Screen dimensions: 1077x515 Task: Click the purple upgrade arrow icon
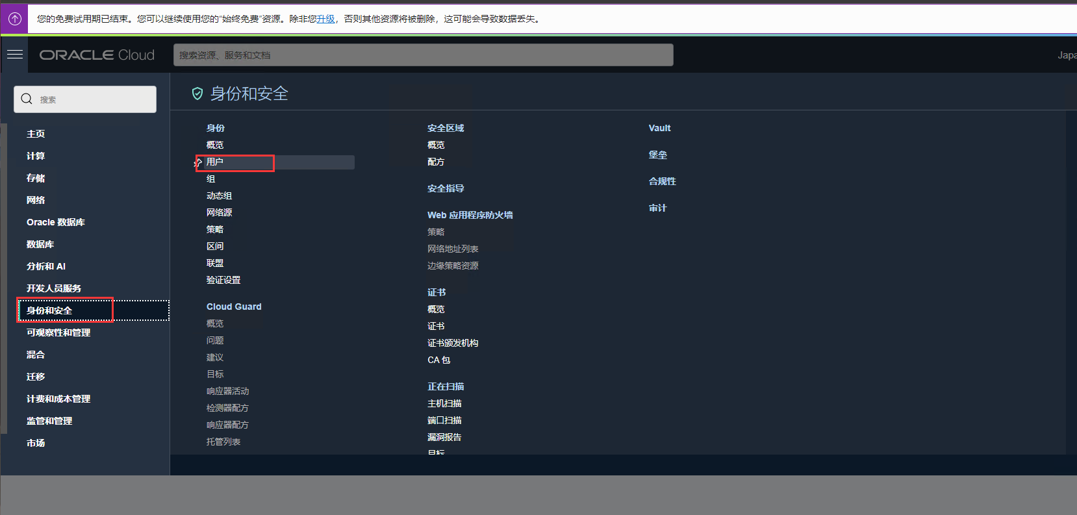tap(14, 19)
